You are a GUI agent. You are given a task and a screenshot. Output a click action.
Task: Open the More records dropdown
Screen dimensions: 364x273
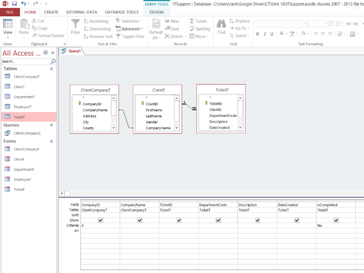click(x=199, y=36)
